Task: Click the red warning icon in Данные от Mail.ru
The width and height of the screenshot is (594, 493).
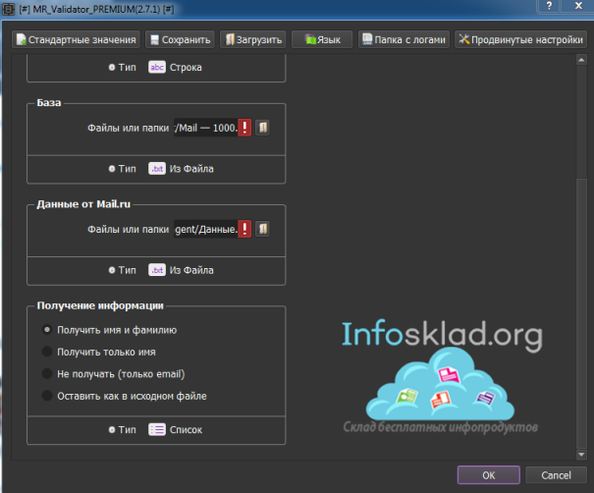Action: [244, 229]
